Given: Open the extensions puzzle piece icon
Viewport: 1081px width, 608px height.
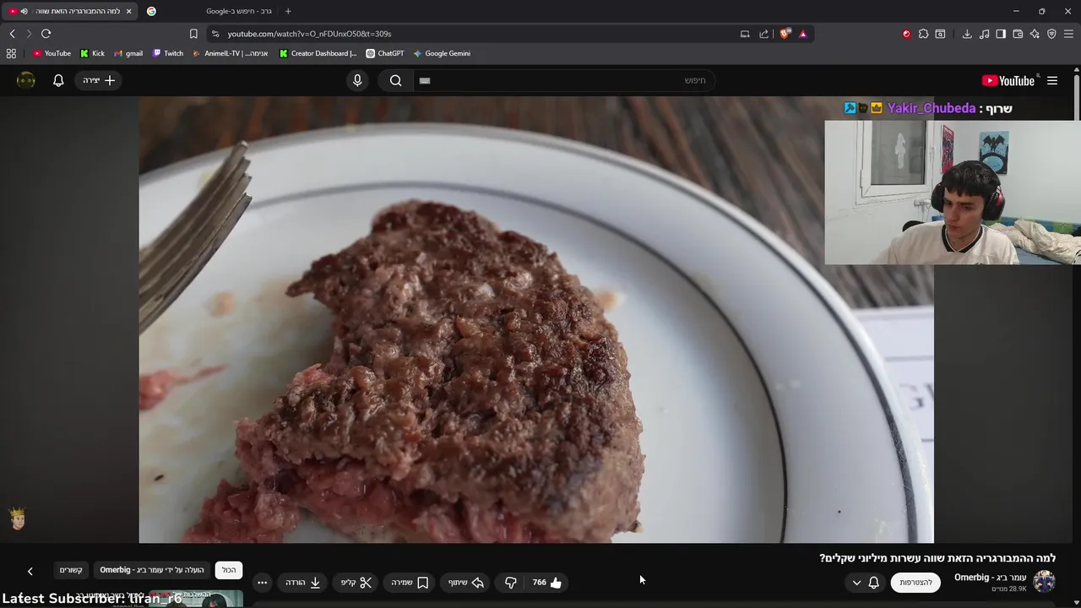Looking at the screenshot, I should (923, 34).
